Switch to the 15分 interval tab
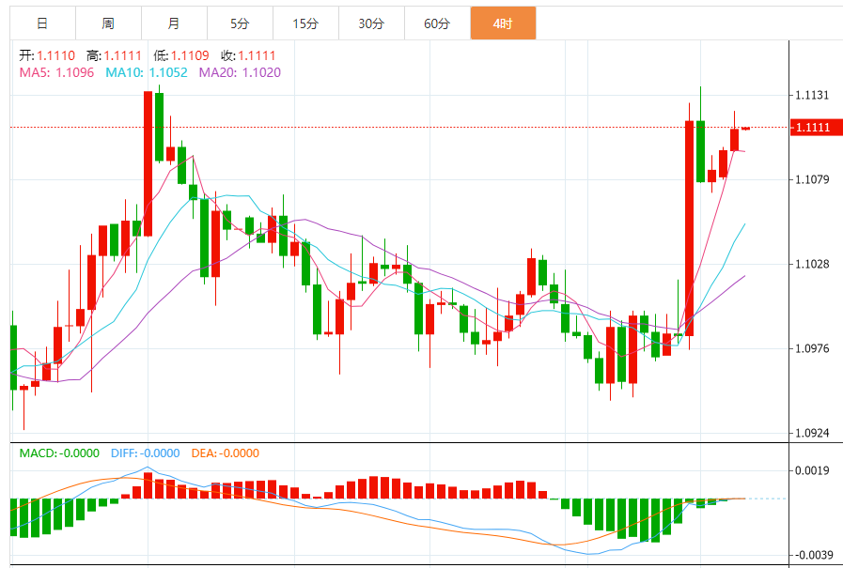The height and width of the screenshot is (568, 843). (306, 23)
